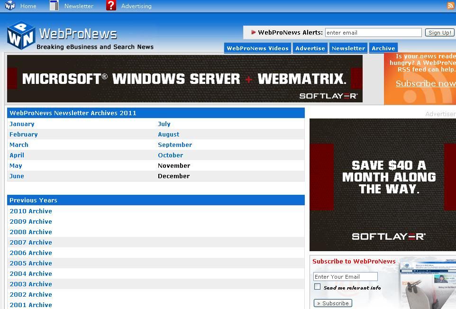Open the January newsletter archive
456x309 pixels.
(x=22, y=124)
